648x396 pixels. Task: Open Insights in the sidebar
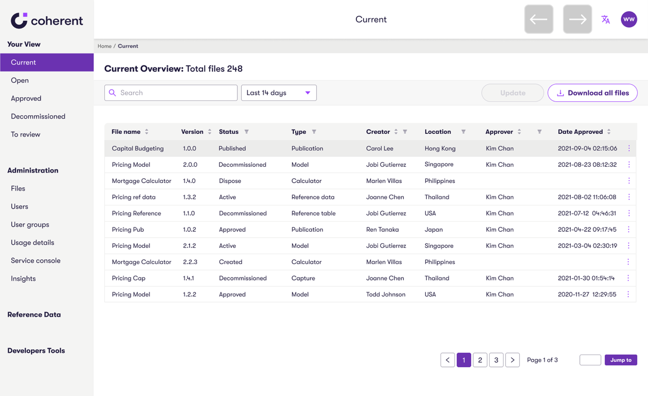(x=23, y=279)
